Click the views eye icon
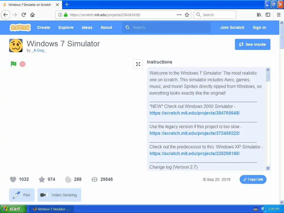This screenshot has height=213, width=284. [x=94, y=179]
